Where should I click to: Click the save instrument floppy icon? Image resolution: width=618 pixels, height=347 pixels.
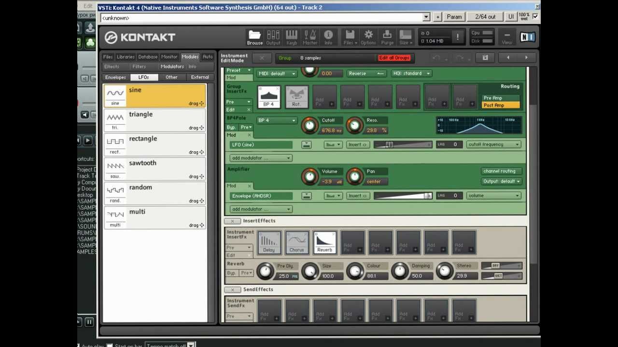pyautogui.click(x=485, y=58)
